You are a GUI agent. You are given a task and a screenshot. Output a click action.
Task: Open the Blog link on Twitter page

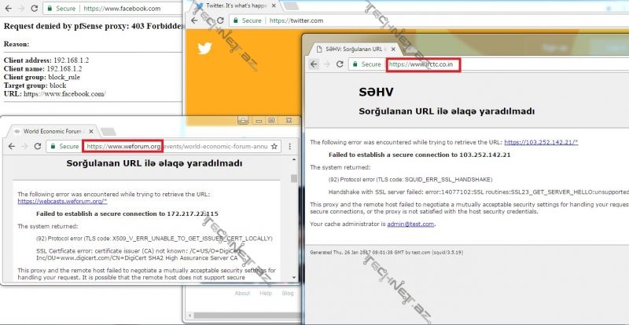coord(288,294)
